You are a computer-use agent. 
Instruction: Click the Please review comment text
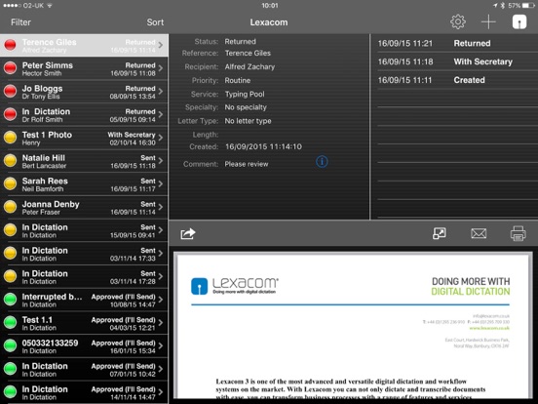(x=247, y=164)
